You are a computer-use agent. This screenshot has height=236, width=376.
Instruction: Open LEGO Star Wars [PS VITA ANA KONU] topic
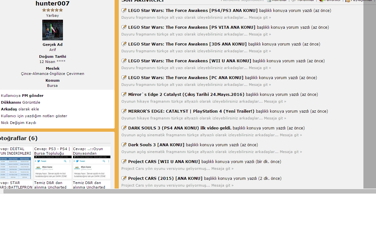(192, 27)
